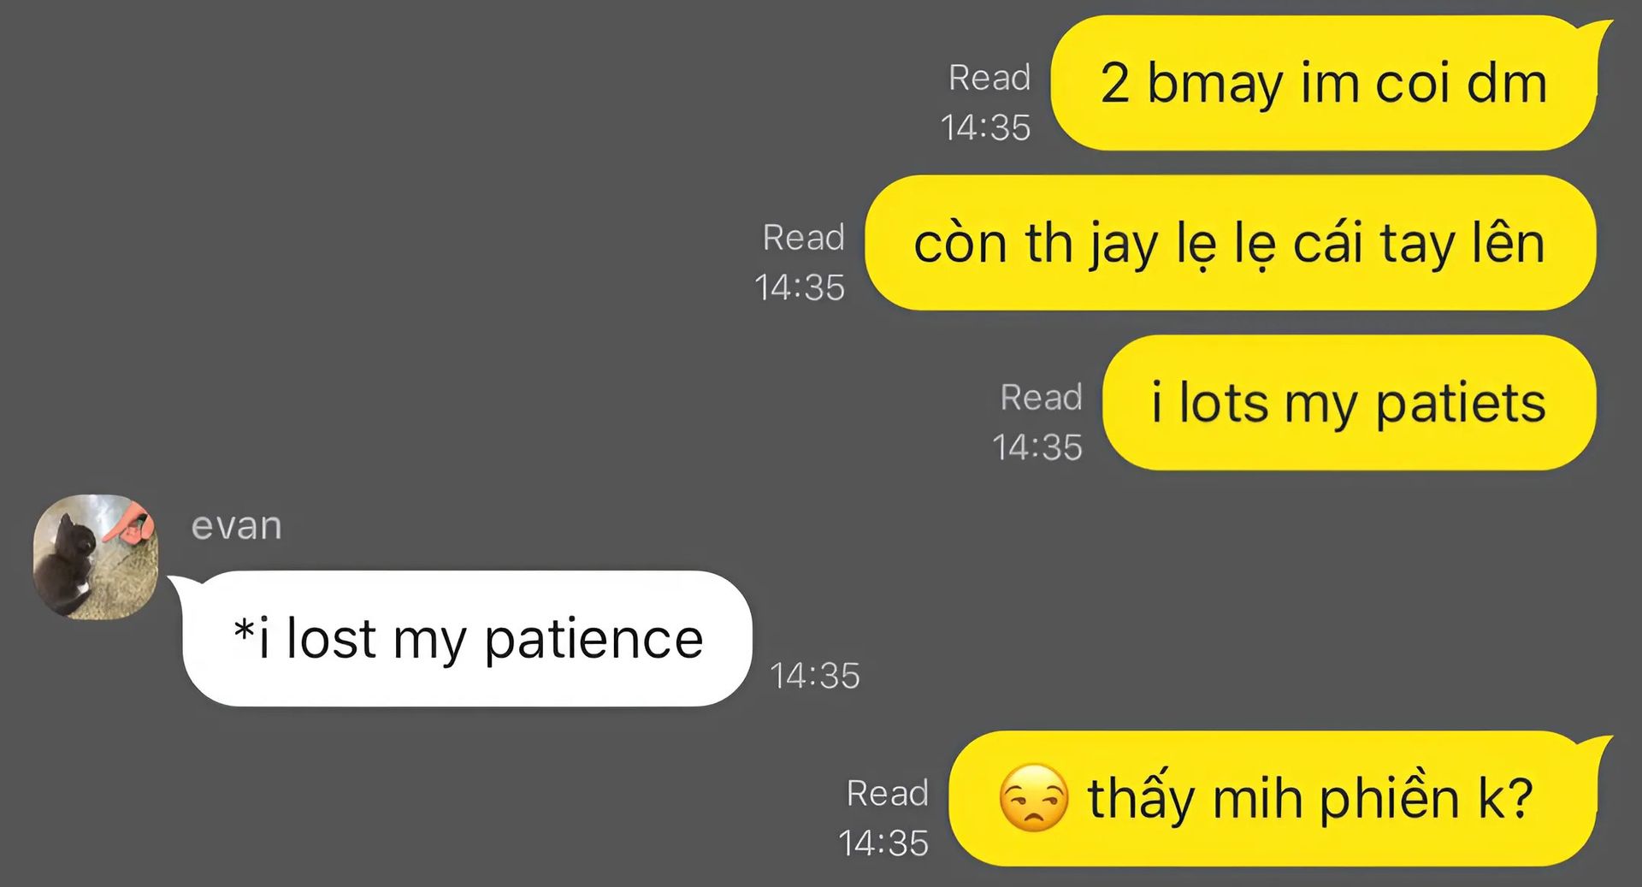Click the sender name evan
The width and height of the screenshot is (1642, 887).
tap(236, 525)
